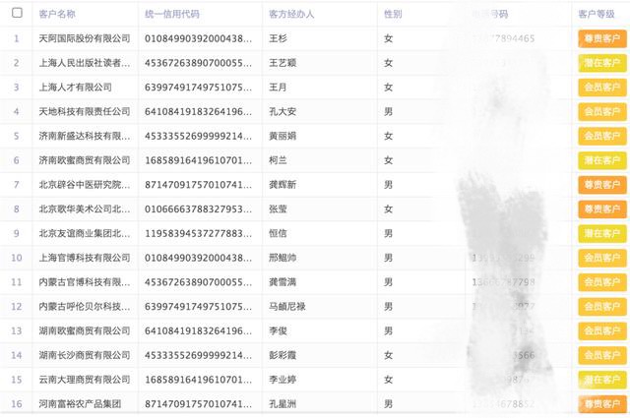Select customer 上海人民出版社读者...

[85, 63]
